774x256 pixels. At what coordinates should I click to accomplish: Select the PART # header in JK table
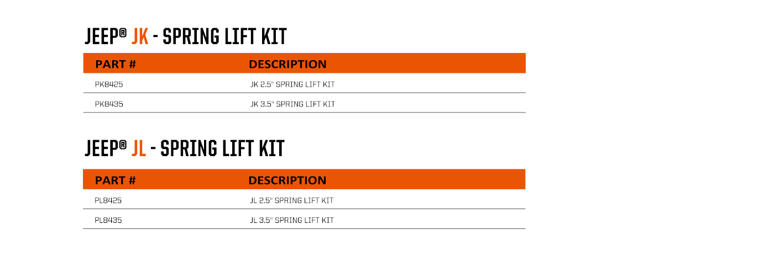(x=116, y=64)
